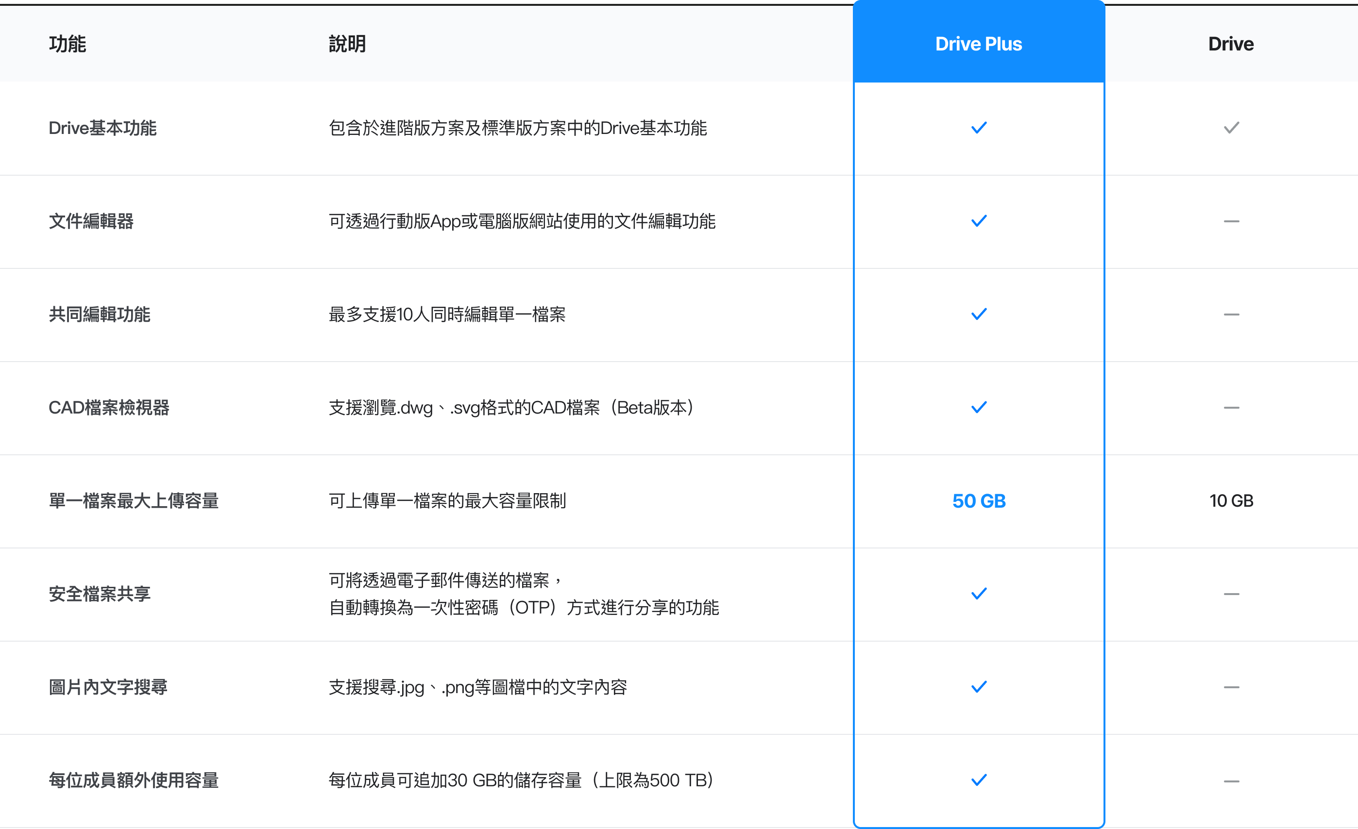Viewport: 1358px width, 829px height.
Task: Click the dash for 文件編輯器 under Drive
Action: click(x=1231, y=221)
